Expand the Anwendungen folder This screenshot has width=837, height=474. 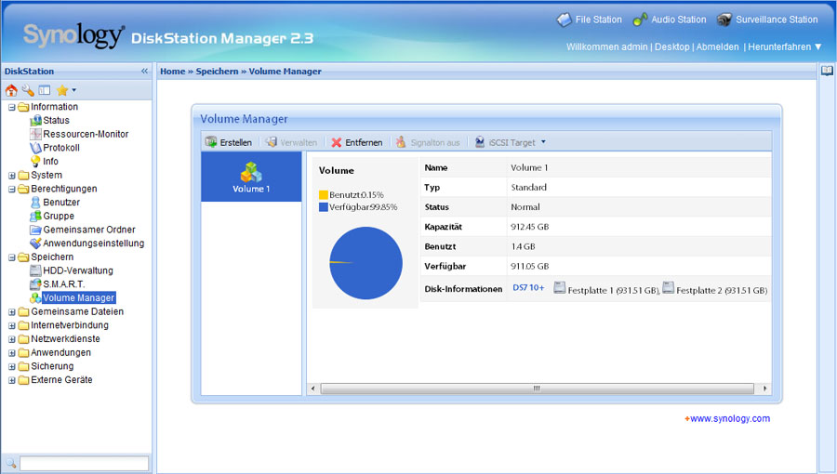pos(12,353)
